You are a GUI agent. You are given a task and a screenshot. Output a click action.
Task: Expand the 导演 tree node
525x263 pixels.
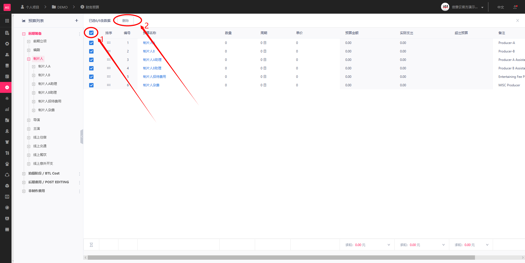click(29, 120)
